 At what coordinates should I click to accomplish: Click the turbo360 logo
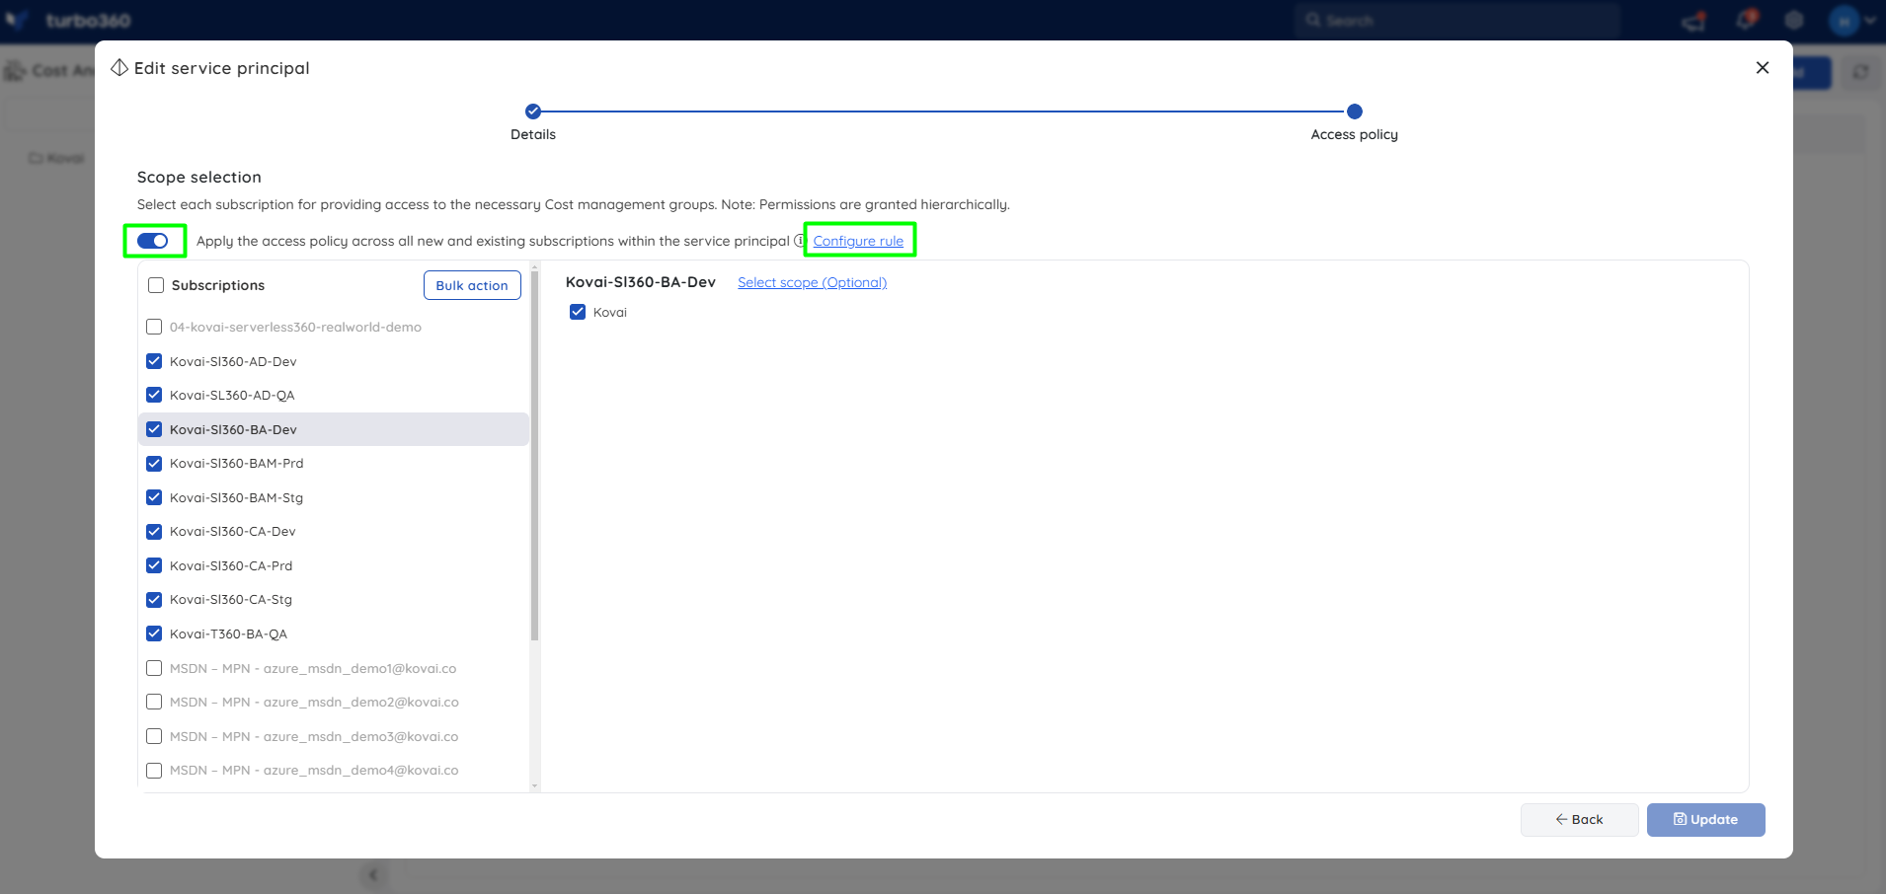[x=69, y=21]
